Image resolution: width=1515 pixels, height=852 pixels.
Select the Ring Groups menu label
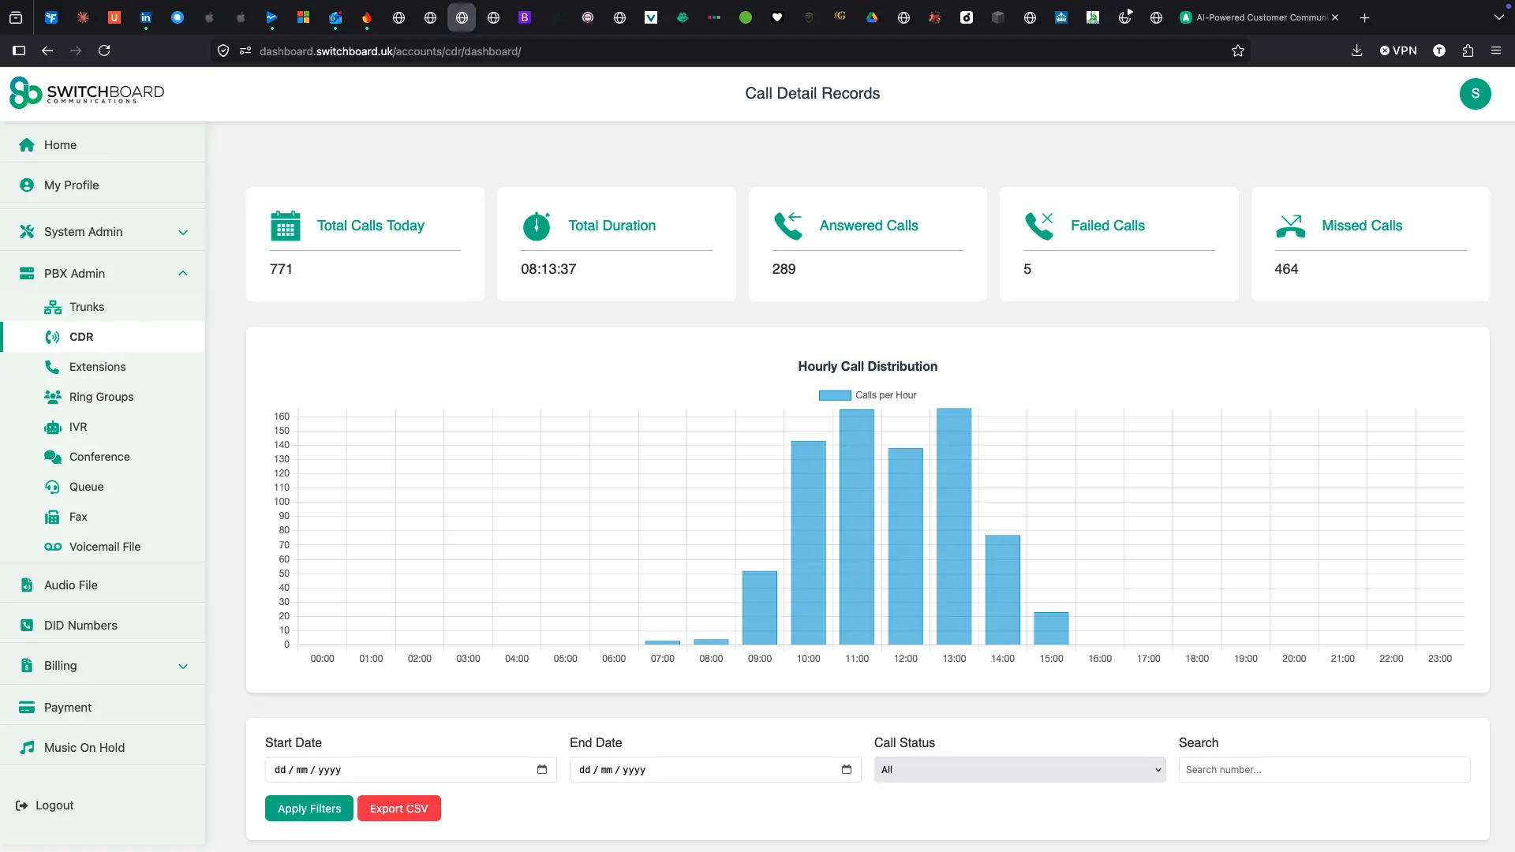pyautogui.click(x=102, y=397)
